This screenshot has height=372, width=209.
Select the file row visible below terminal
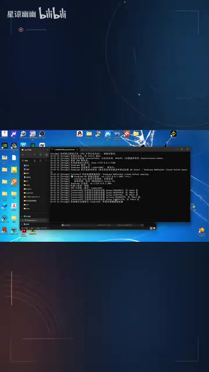point(102,225)
